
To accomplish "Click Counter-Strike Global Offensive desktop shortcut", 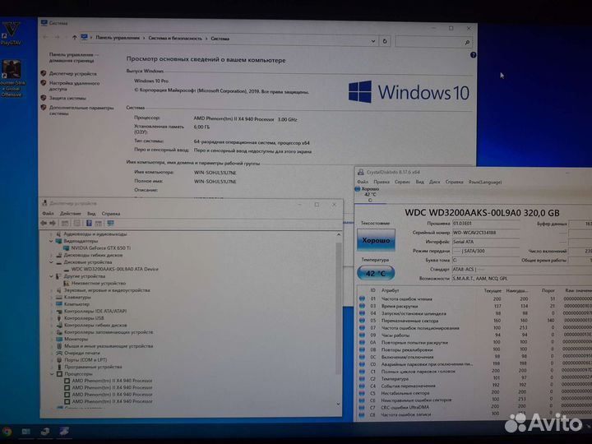I will coord(12,78).
